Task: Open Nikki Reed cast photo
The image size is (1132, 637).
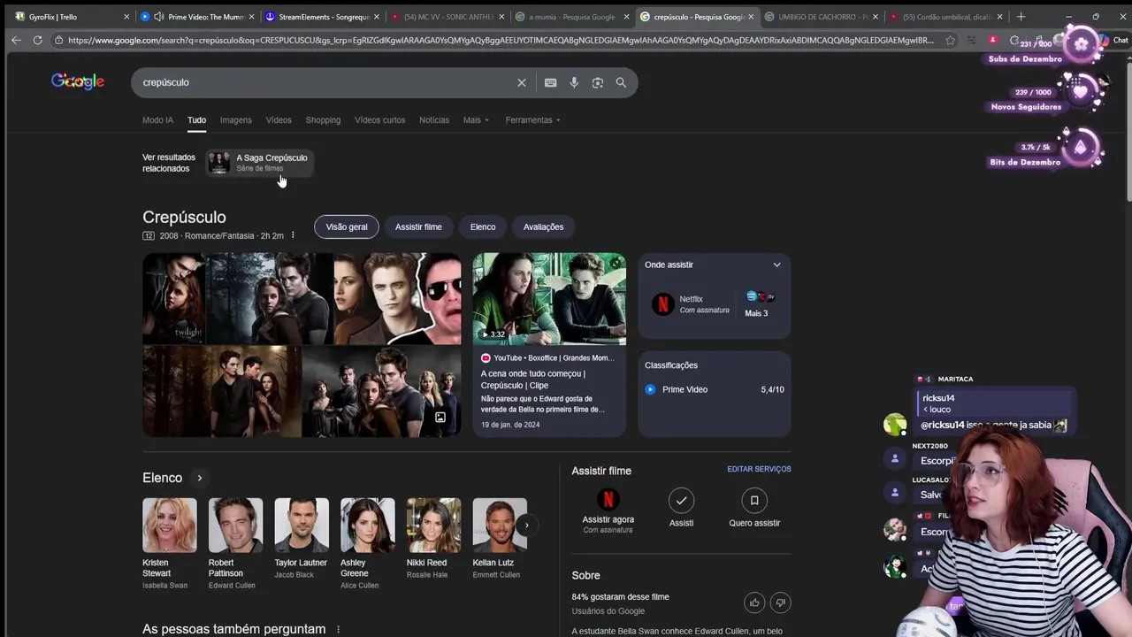Action: [x=433, y=526]
